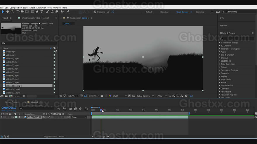Select the Rotation tool
257x144 pixels.
pyautogui.click(x=18, y=12)
